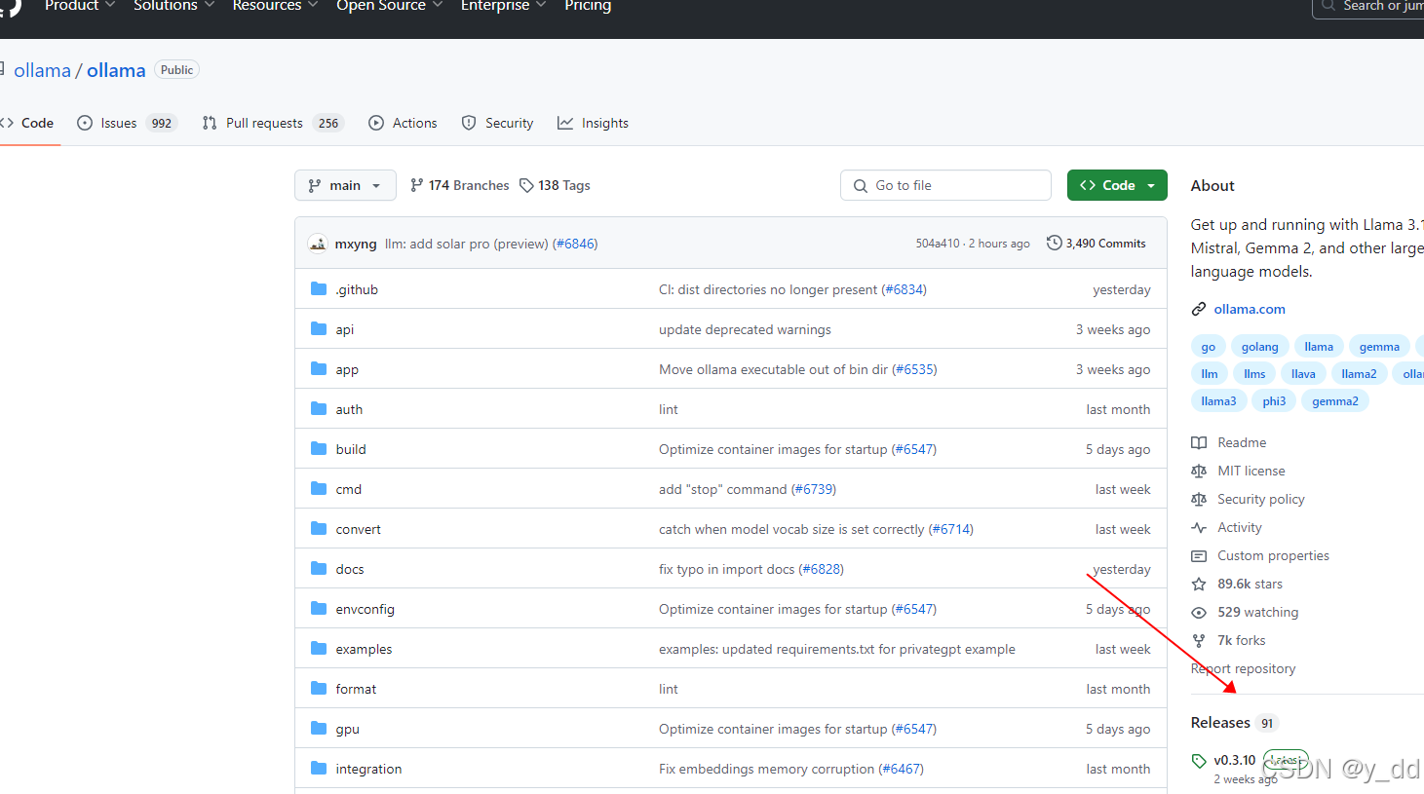Click the folder icon beside gpu
This screenshot has width=1424, height=794.
coord(319,728)
